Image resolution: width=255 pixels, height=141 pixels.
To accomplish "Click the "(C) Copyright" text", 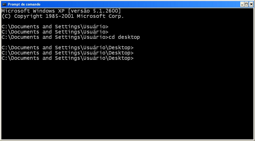I will (x=23, y=16).
